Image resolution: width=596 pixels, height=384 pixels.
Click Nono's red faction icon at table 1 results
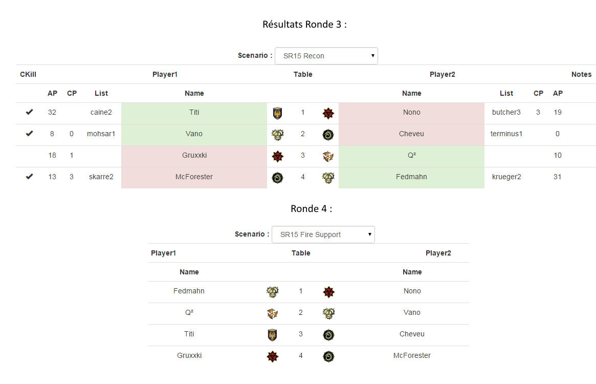[328, 113]
